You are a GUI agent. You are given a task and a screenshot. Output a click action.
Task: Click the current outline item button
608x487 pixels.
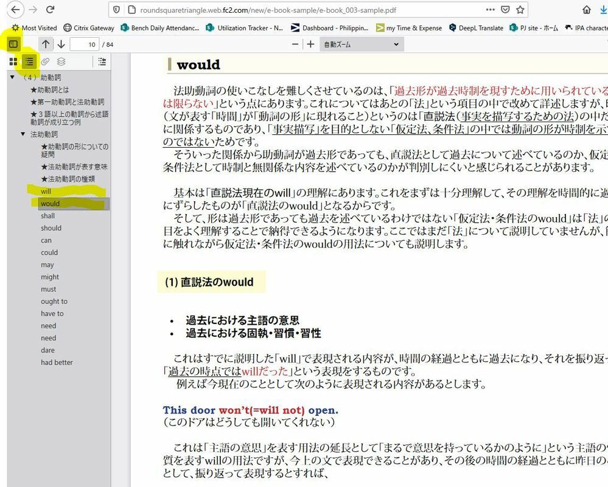click(102, 61)
